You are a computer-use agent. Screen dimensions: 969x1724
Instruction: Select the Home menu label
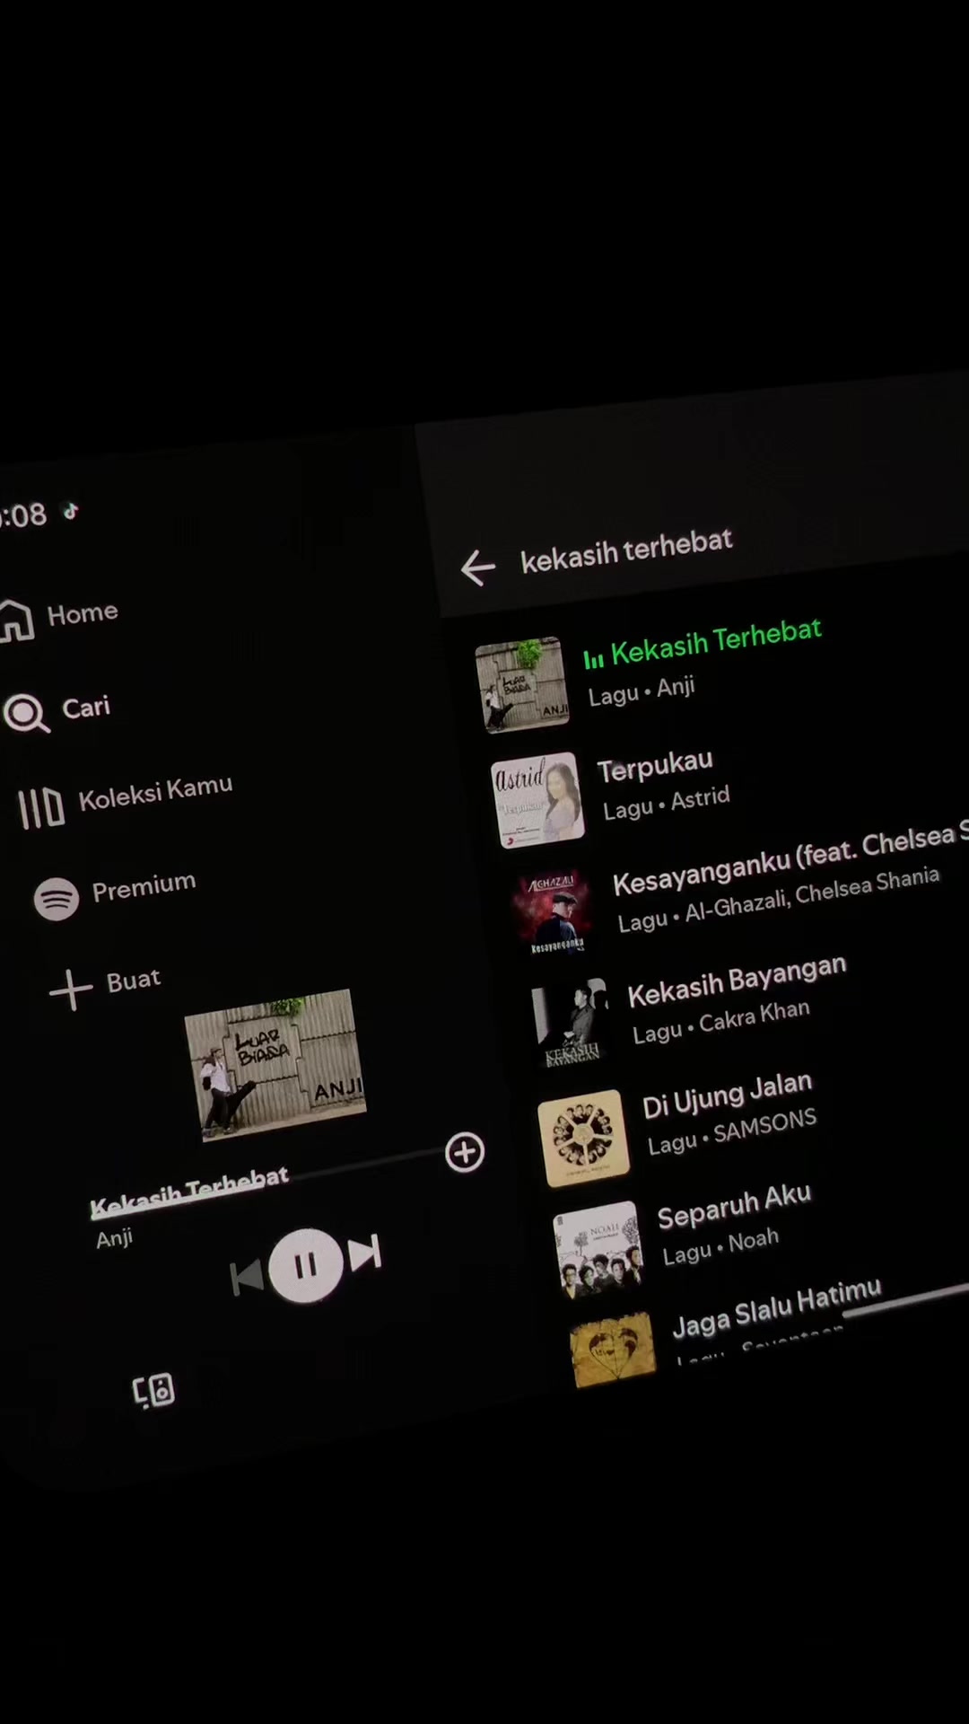pos(83,613)
